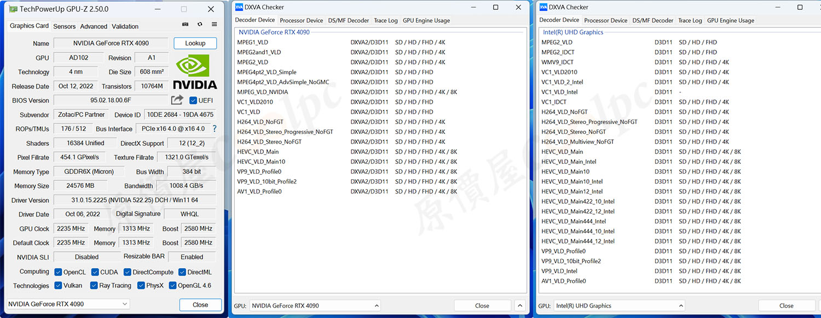Click the Digital Signature value "WHQL"

[190, 214]
